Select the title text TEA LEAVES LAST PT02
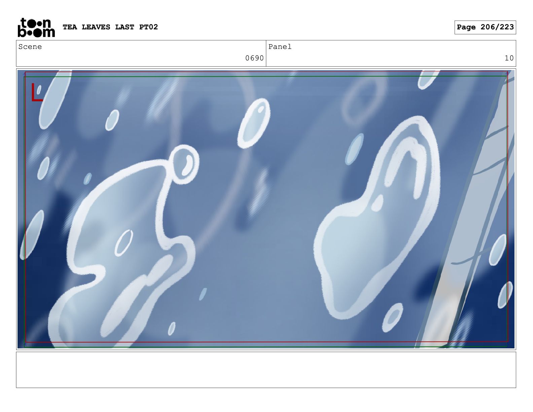 pyautogui.click(x=110, y=27)
